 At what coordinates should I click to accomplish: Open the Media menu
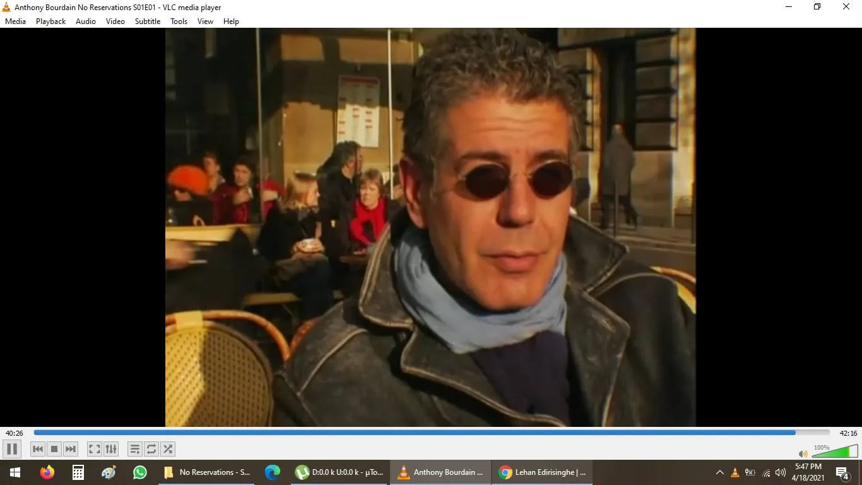[15, 21]
